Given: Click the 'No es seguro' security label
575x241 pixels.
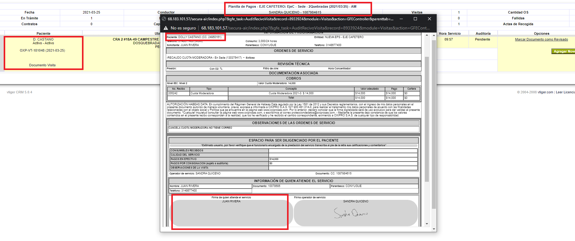Looking at the screenshot, I should [x=183, y=28].
